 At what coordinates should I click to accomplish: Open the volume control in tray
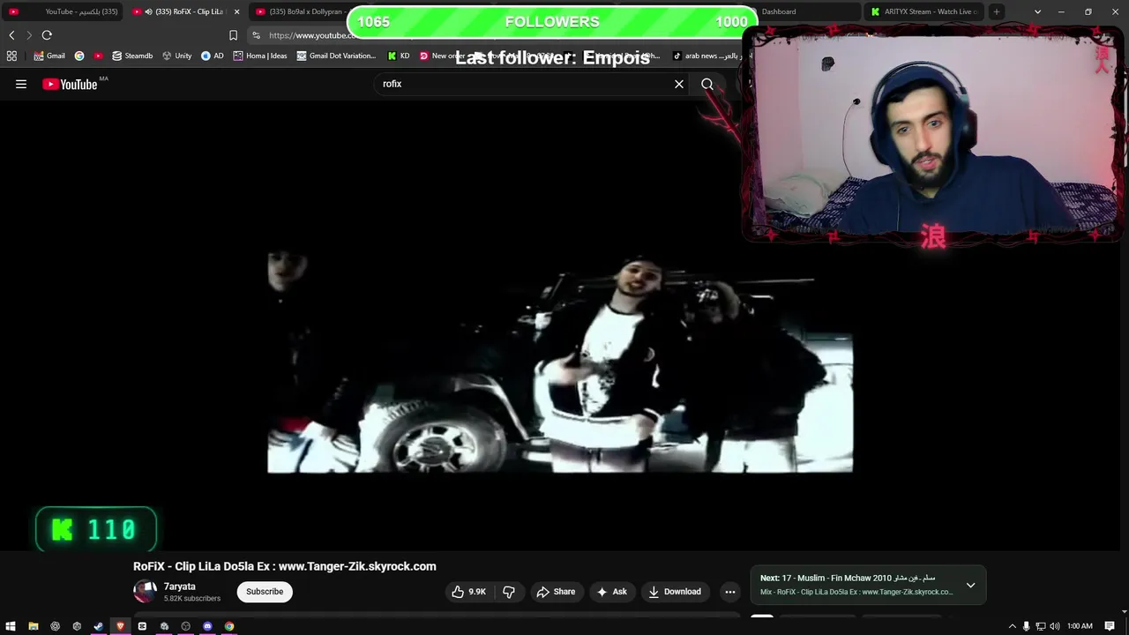pyautogui.click(x=1055, y=626)
